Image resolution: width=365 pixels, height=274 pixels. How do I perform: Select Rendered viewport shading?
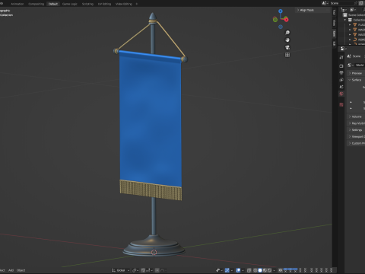tap(269, 270)
